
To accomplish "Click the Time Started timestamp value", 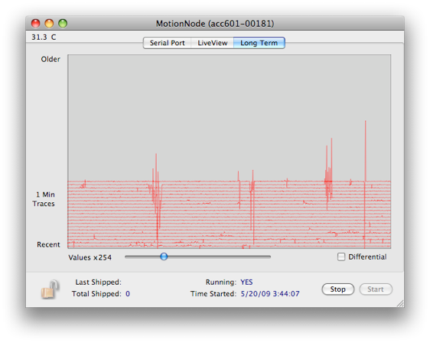I will click(x=270, y=294).
